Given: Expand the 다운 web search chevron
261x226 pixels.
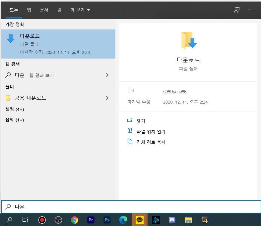Looking at the screenshot, I should [x=107, y=75].
